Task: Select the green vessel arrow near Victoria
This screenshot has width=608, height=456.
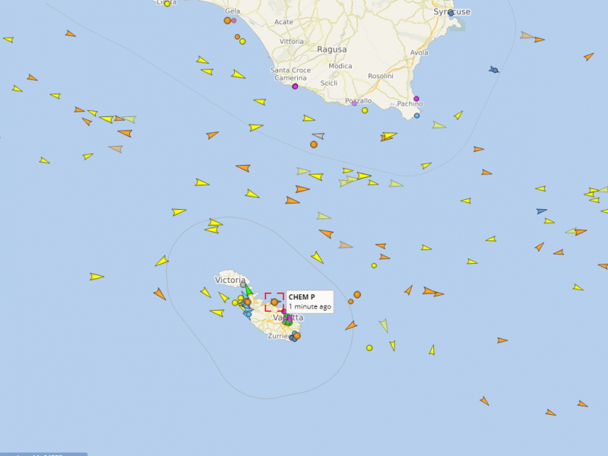Action: (249, 290)
